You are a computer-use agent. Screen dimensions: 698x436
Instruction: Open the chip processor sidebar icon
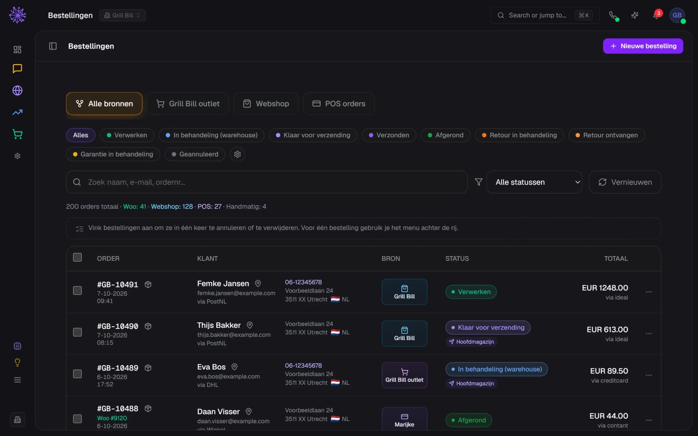click(x=17, y=346)
